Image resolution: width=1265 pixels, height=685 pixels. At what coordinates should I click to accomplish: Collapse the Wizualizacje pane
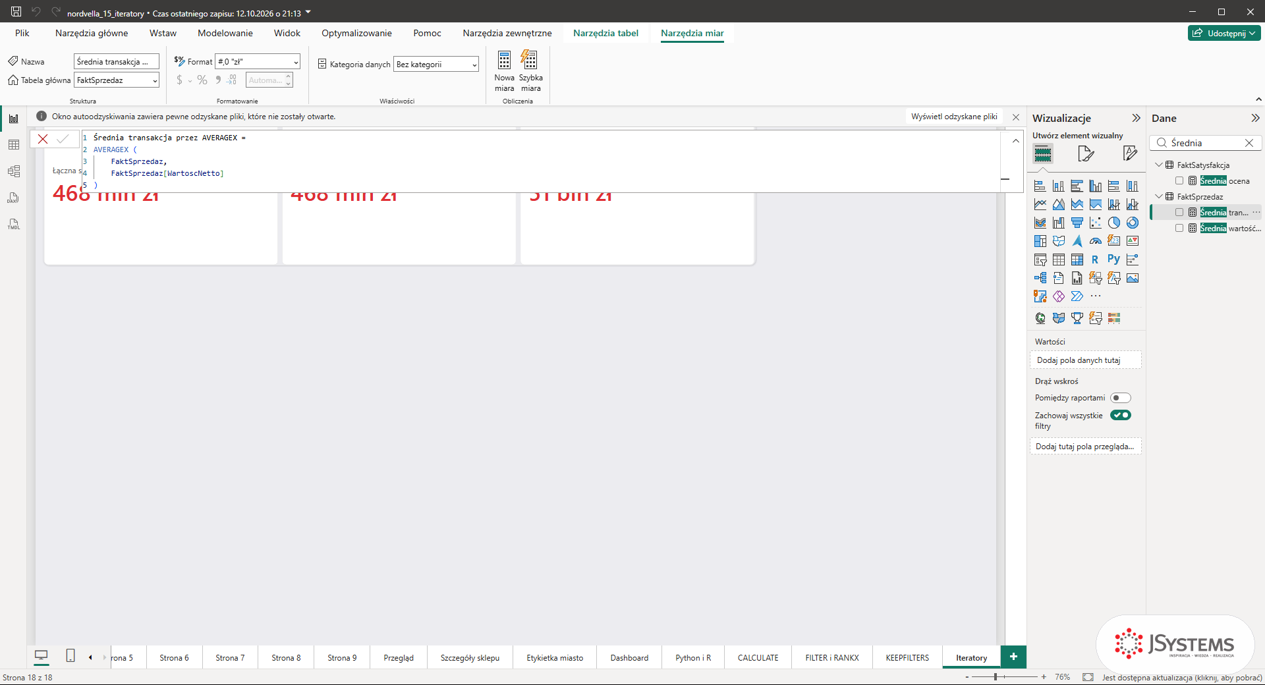pos(1136,118)
